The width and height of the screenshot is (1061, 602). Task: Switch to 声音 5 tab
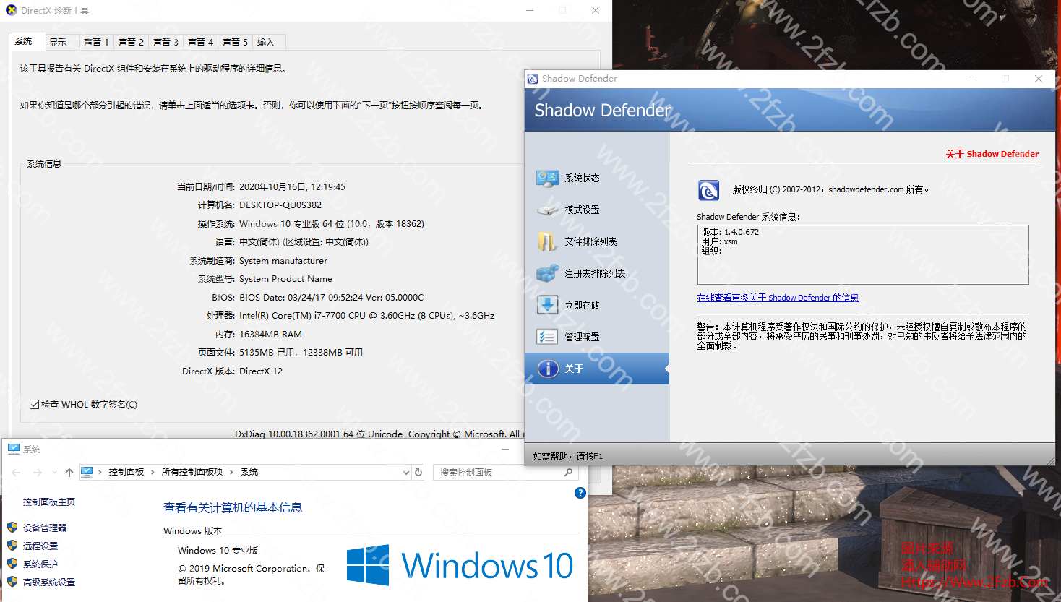(235, 42)
